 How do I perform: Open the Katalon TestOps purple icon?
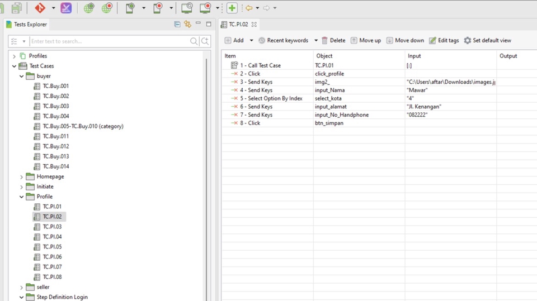click(x=66, y=8)
